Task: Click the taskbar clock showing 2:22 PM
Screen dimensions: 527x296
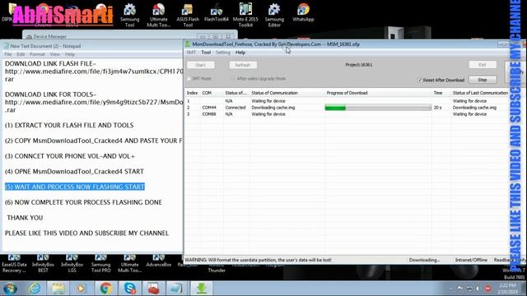Action: pyautogui.click(x=507, y=289)
